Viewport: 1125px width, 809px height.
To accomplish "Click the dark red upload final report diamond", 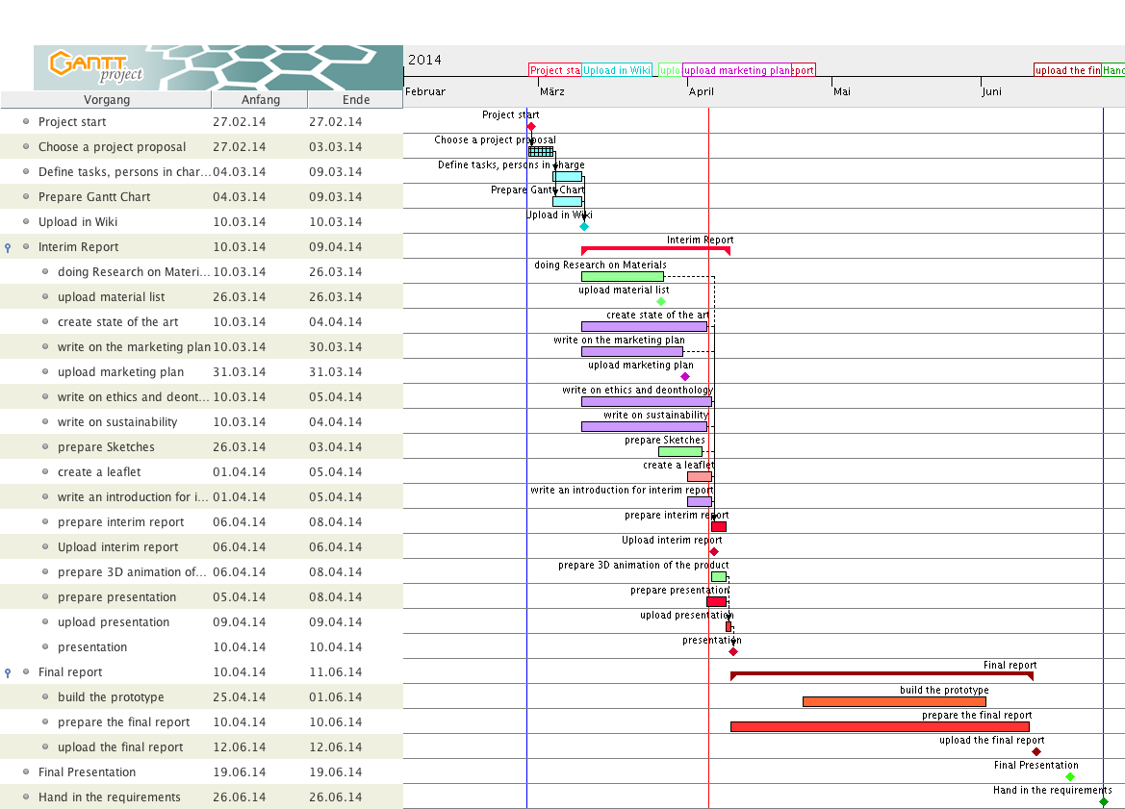I will click(x=1036, y=751).
